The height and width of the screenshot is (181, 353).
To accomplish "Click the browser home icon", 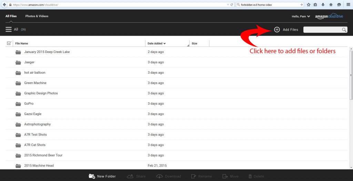I will (331, 5).
